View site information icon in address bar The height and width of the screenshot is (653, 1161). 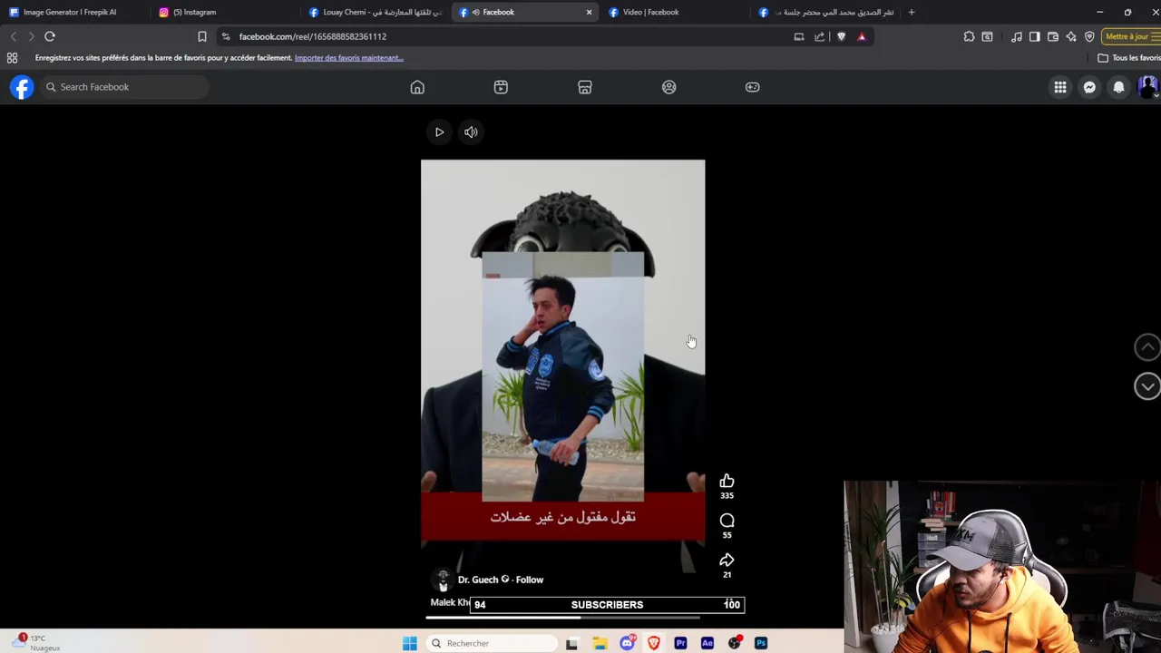point(226,36)
